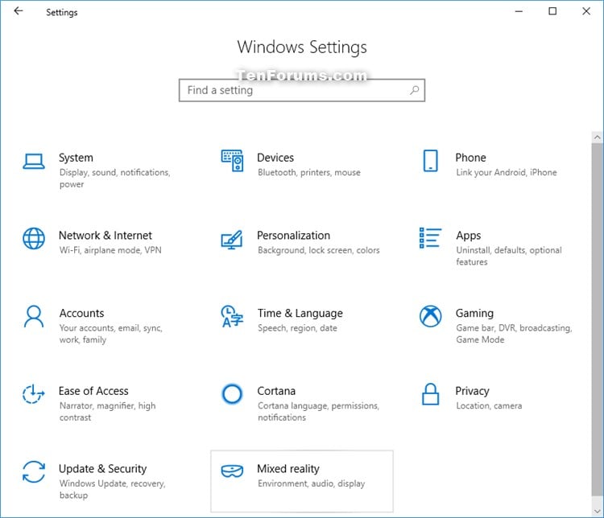Click 'Display, sound, notifications, power' text
Screen dimensions: 604x518
point(115,179)
